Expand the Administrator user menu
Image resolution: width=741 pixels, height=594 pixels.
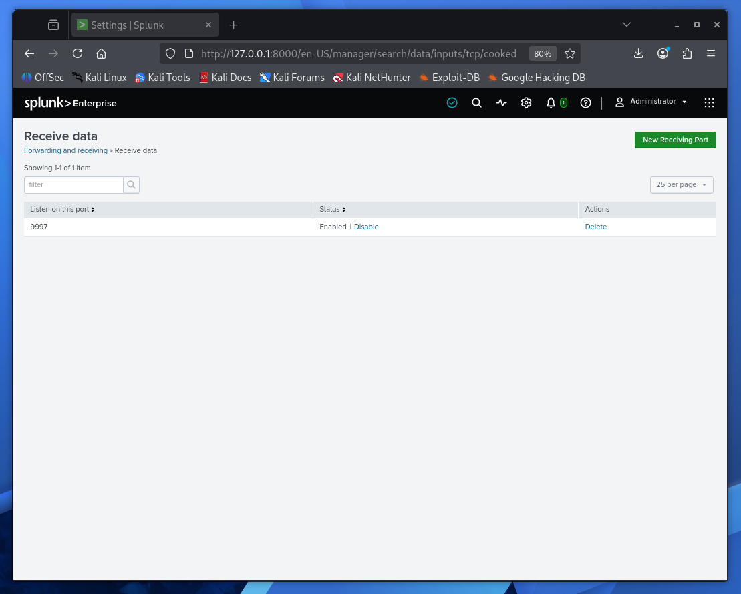click(651, 102)
